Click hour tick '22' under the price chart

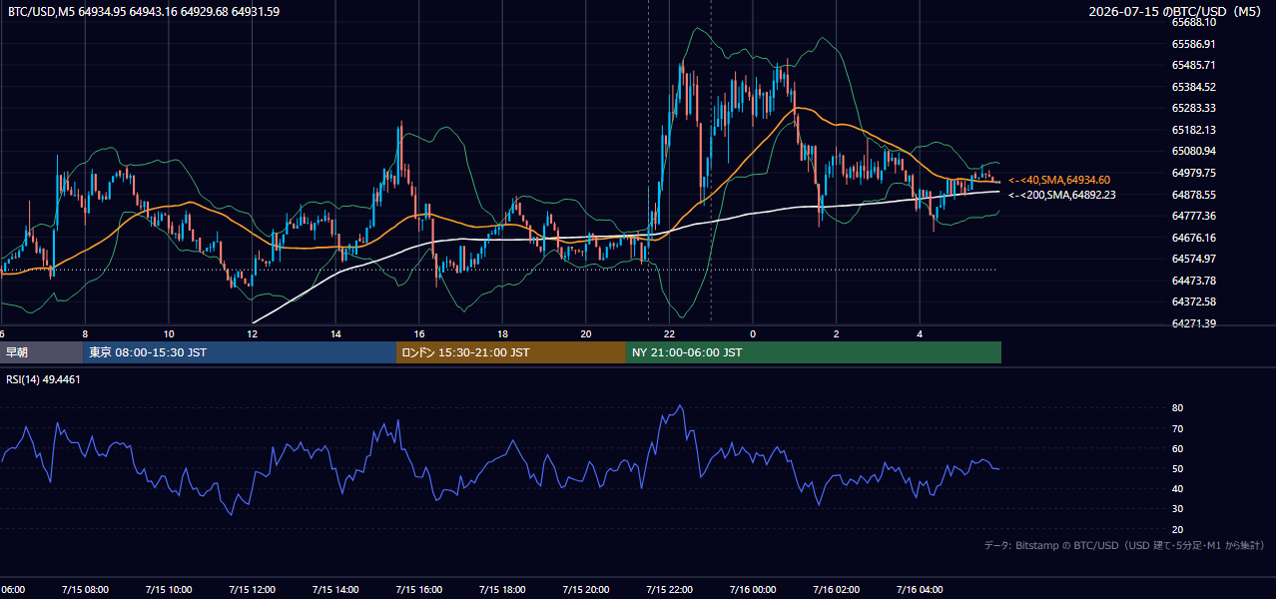pos(669,333)
